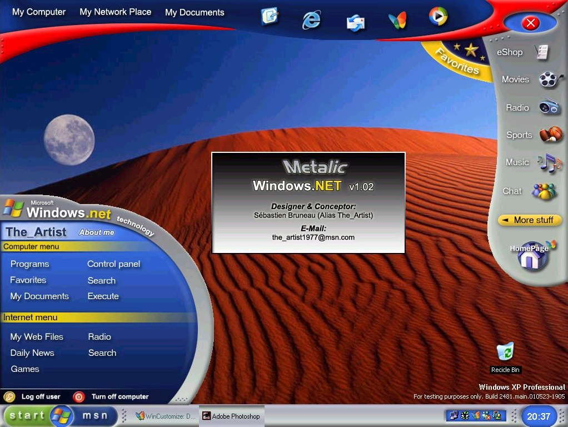Click the Chat label in sidebar
568x427 pixels.
pyautogui.click(x=512, y=191)
